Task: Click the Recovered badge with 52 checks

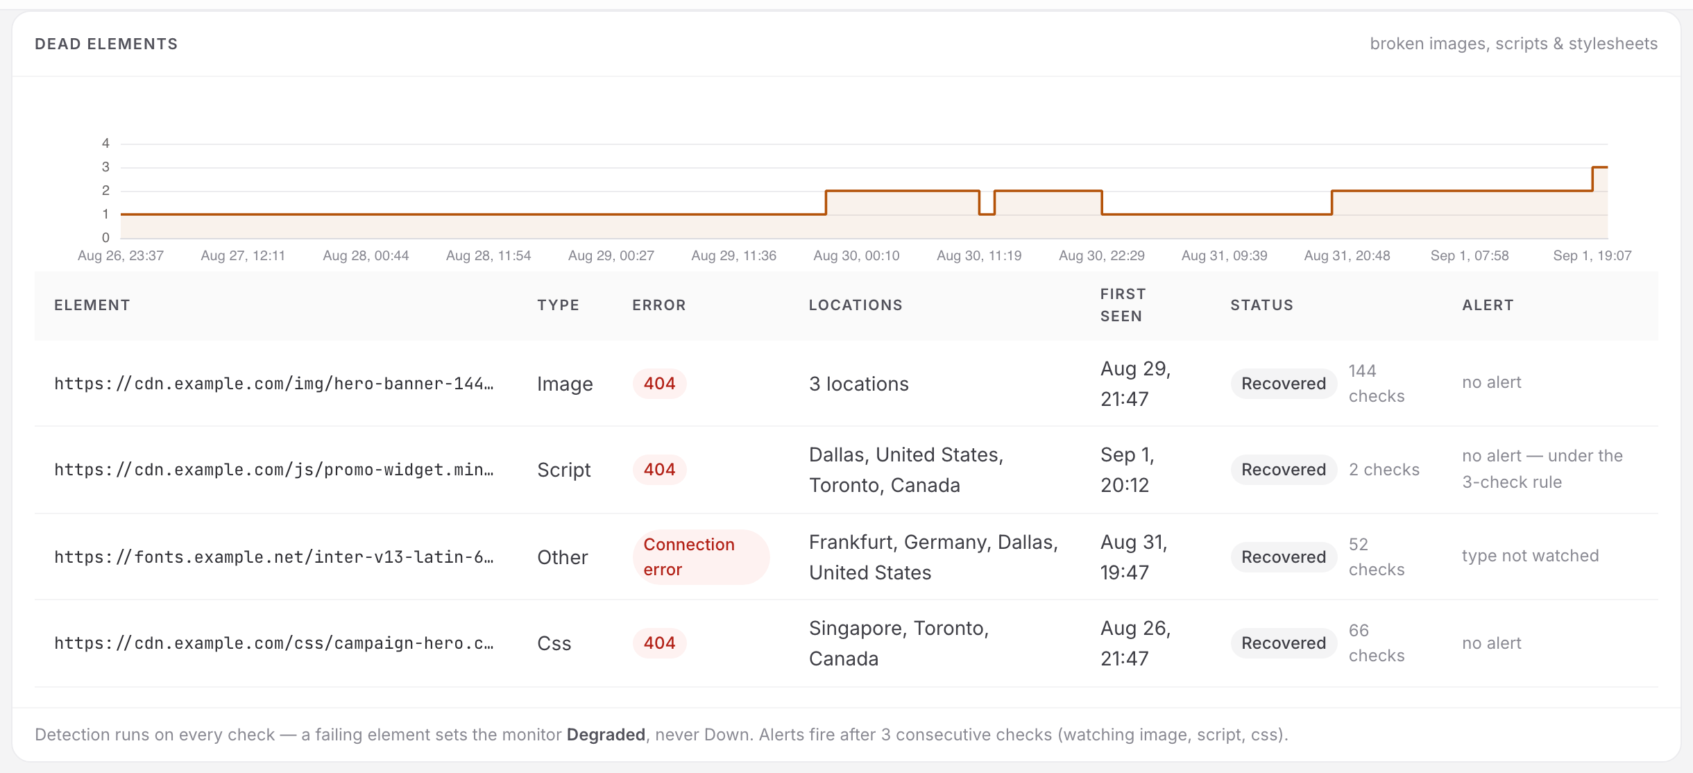Action: 1284,557
